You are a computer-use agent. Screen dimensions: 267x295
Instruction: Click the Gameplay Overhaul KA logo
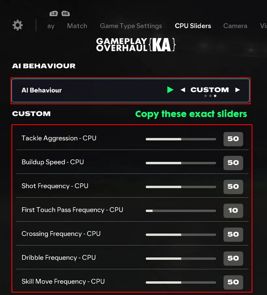tap(136, 45)
